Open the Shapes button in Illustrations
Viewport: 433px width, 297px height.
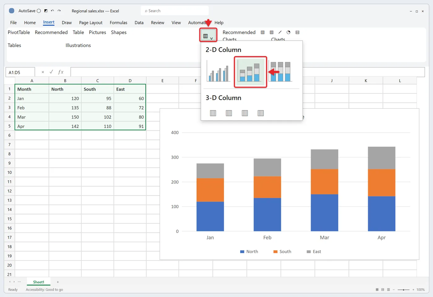click(119, 32)
